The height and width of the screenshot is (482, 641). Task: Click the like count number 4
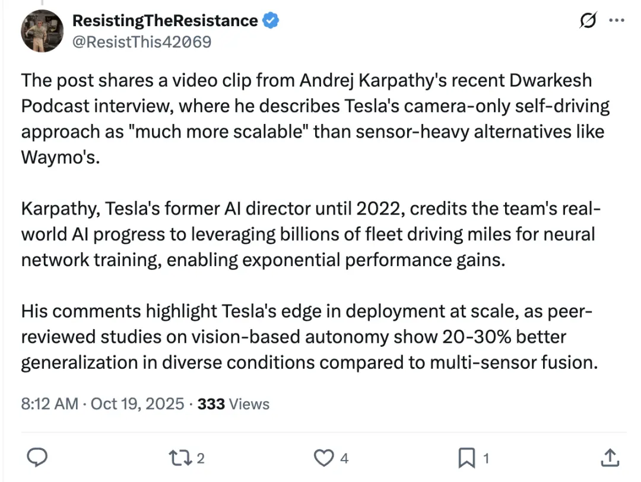(x=344, y=458)
